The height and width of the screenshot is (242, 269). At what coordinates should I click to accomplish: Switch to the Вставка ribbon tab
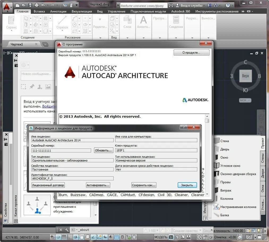(x=39, y=11)
